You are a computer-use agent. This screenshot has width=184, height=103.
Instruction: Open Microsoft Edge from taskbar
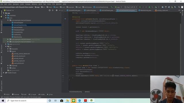(x=80, y=100)
